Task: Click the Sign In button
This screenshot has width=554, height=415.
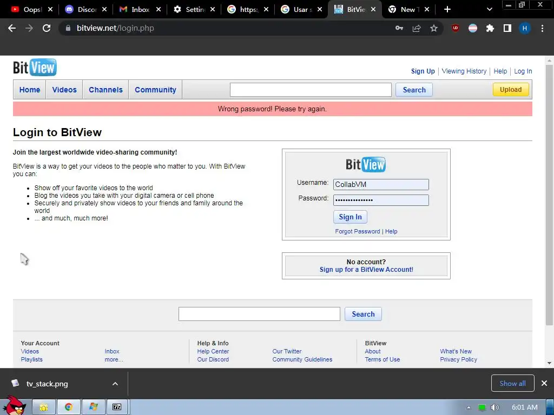Action: tap(350, 217)
